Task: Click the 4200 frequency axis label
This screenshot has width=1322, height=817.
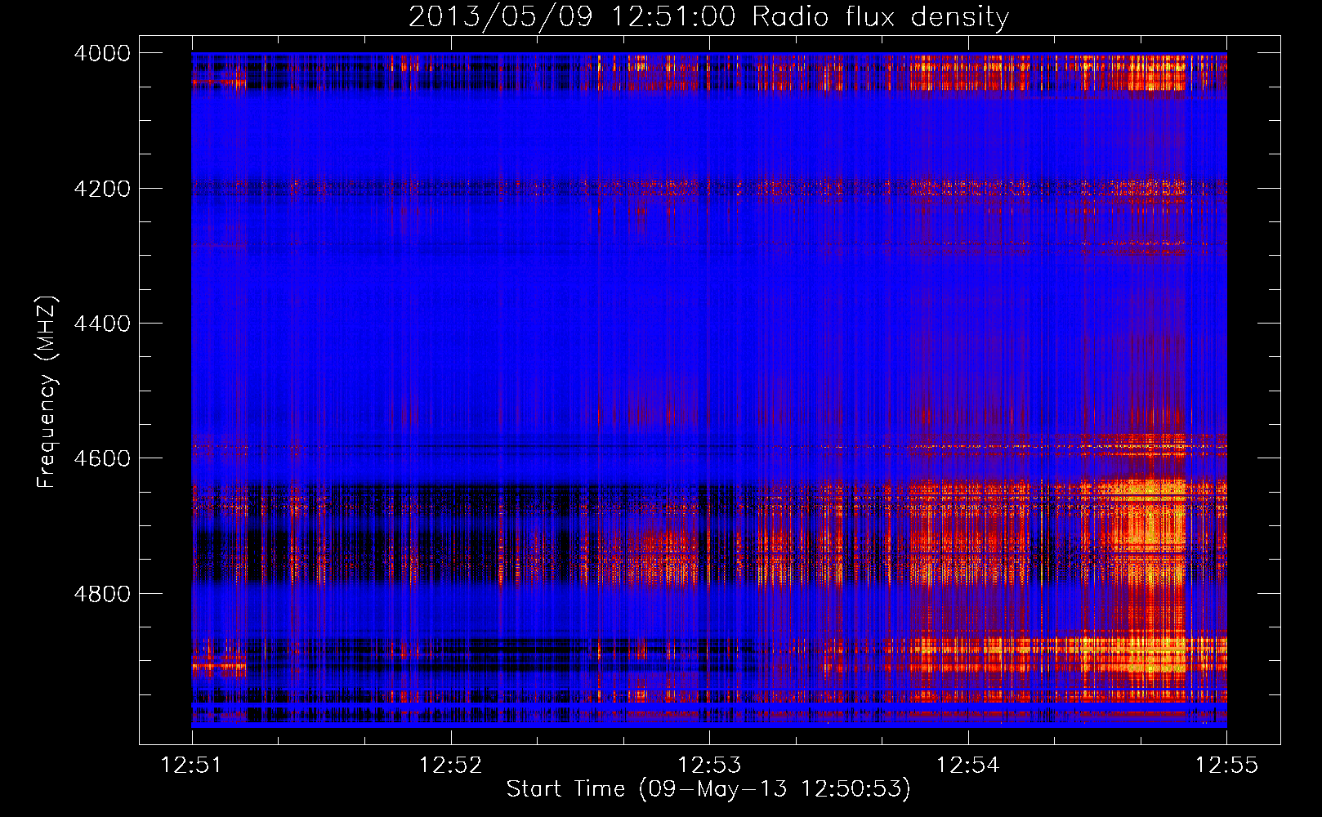Action: [102, 188]
